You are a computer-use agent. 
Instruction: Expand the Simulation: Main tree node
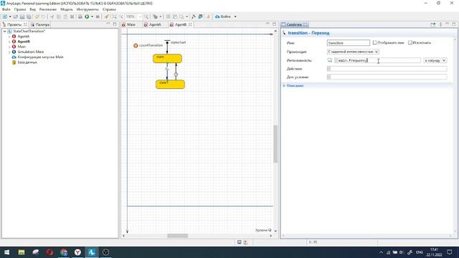pyautogui.click(x=9, y=52)
